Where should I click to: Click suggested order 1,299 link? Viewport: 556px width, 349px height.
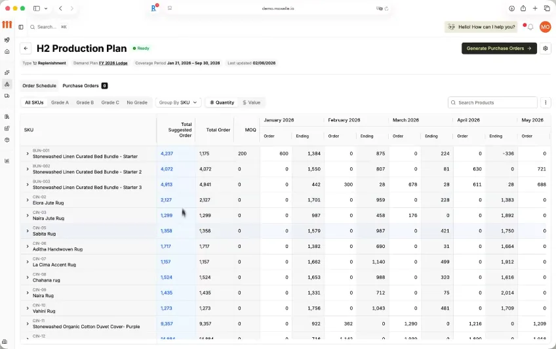pyautogui.click(x=167, y=215)
